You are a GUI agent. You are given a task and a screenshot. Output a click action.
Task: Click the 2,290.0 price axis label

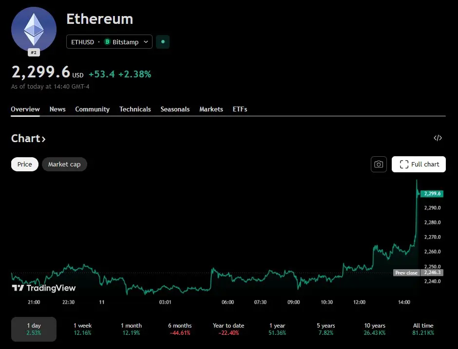pyautogui.click(x=432, y=208)
